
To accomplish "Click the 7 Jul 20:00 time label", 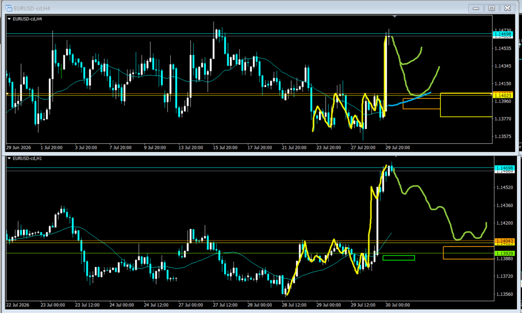I will point(120,147).
